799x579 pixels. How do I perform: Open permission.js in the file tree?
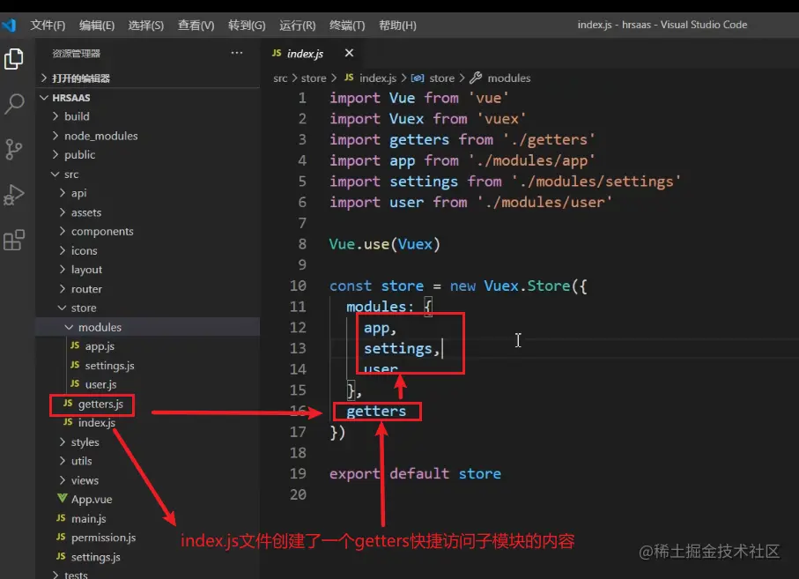tap(148, 538)
